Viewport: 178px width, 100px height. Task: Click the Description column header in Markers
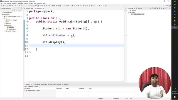(40, 88)
